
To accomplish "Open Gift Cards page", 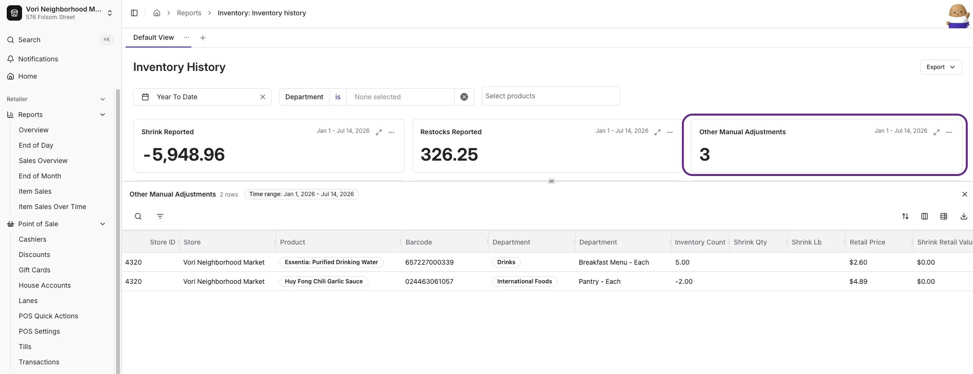I will coord(35,270).
